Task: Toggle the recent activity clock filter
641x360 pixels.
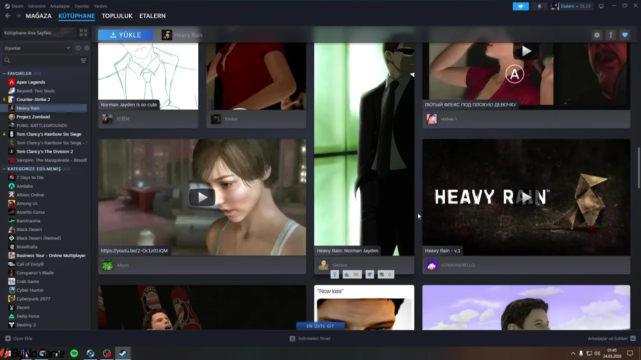Action: click(78, 48)
